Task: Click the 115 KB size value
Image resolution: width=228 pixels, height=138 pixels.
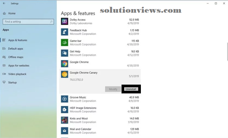Action: pyautogui.click(x=135, y=41)
